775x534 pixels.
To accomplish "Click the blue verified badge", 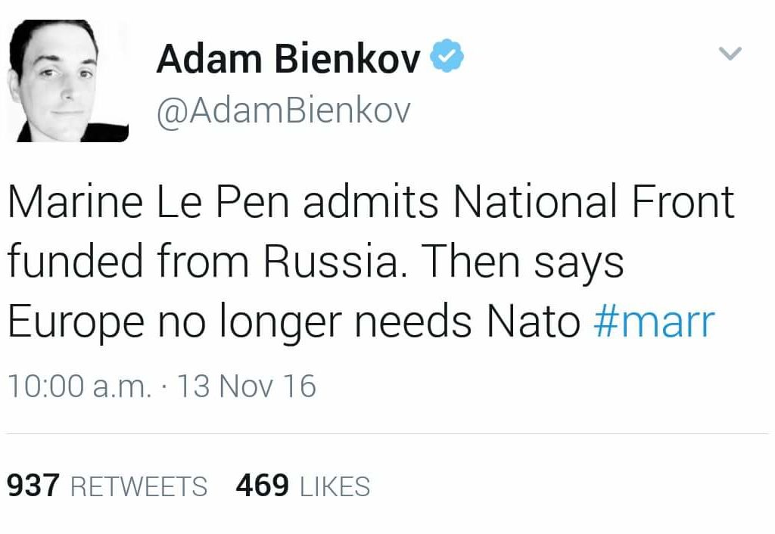I will 447,57.
